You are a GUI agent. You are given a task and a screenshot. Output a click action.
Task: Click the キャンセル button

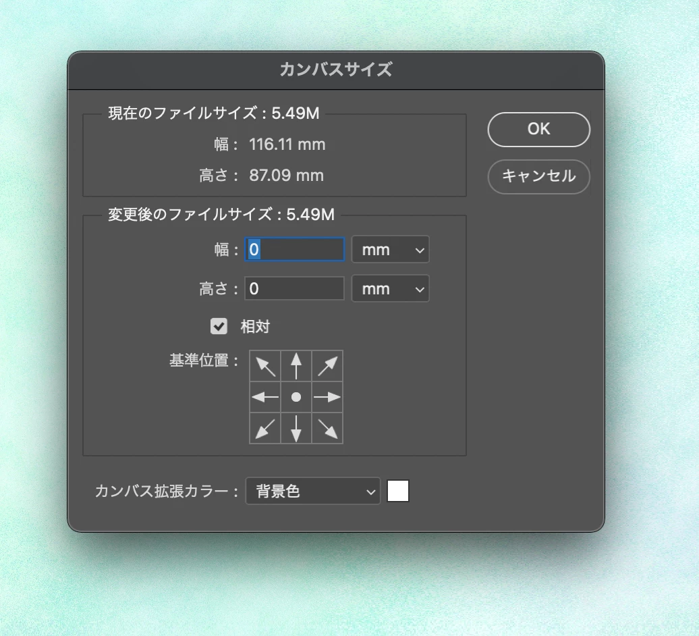(539, 177)
